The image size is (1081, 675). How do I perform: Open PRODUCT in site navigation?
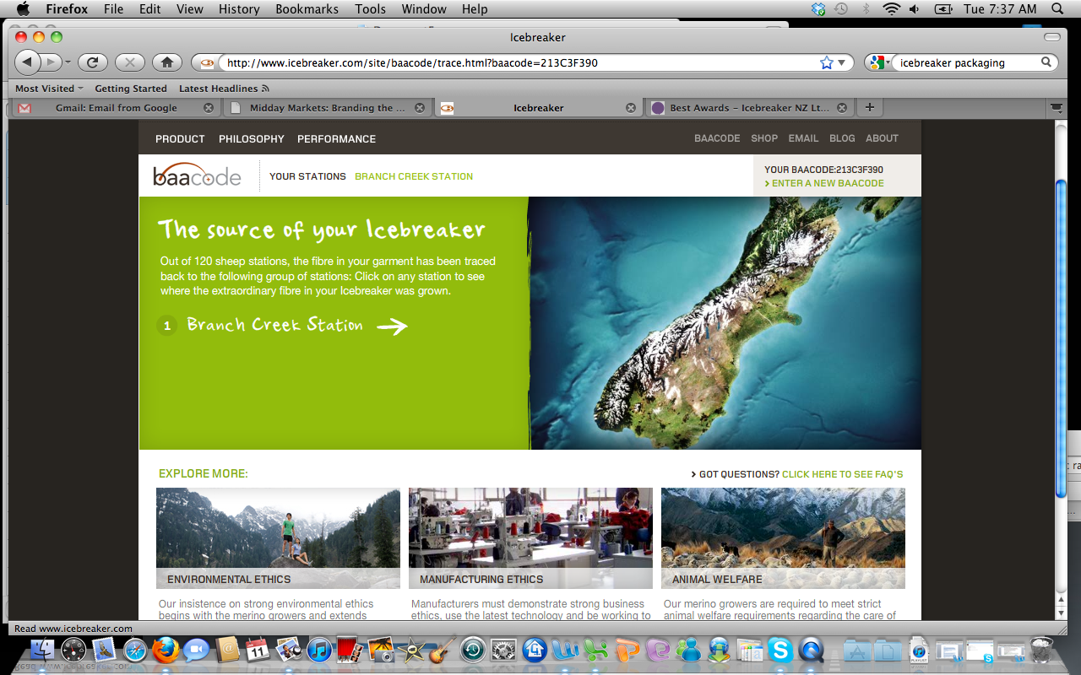coord(180,138)
